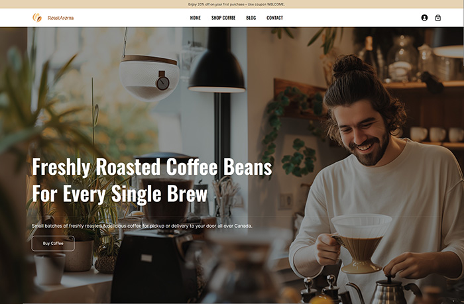
Task: Open the shopping bag cart icon
Action: (x=437, y=18)
